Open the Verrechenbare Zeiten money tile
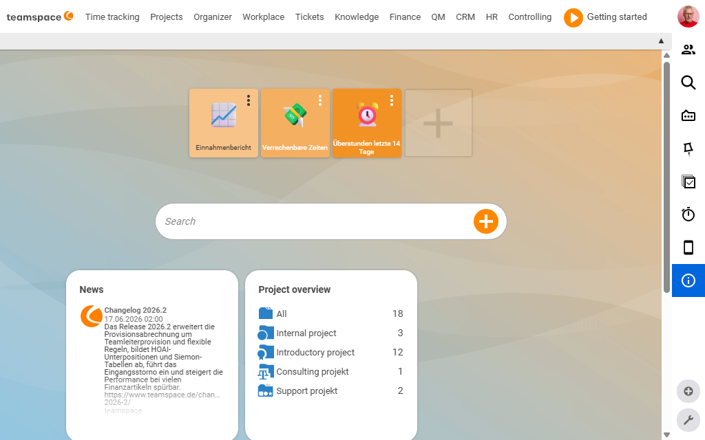Image resolution: width=705 pixels, height=440 pixels. [295, 123]
